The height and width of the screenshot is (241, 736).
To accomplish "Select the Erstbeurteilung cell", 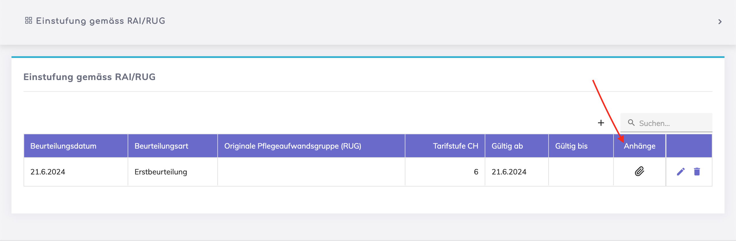I will [x=161, y=172].
